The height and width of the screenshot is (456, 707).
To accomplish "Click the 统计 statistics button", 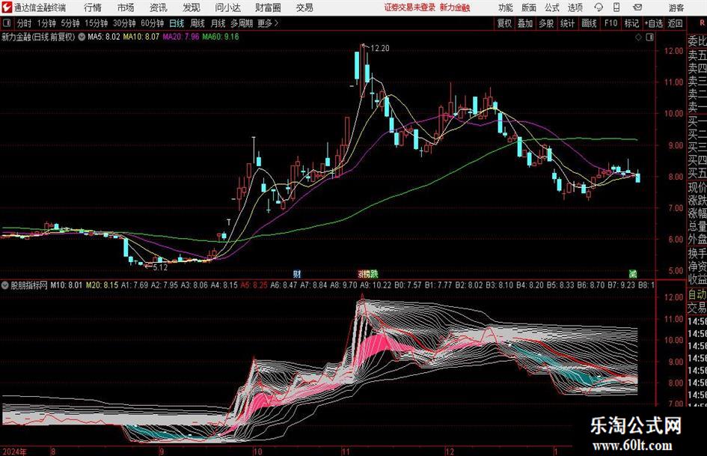I will 567,23.
